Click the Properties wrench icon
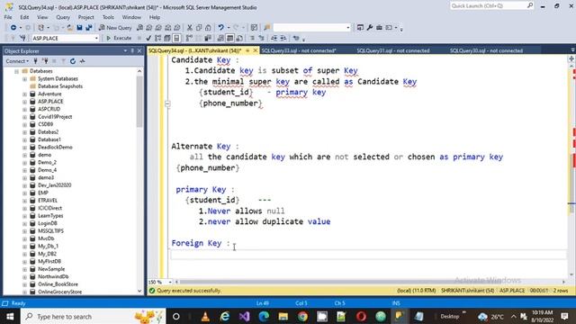576x324 pixels. pyautogui.click(x=370, y=28)
